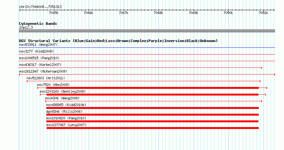Click the 7050k ruler tick label

click(228, 13)
